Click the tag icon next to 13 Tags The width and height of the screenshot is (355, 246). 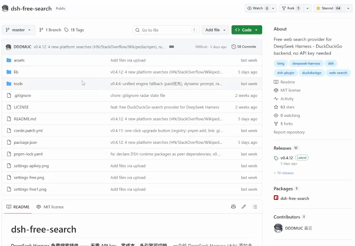pos(66,30)
